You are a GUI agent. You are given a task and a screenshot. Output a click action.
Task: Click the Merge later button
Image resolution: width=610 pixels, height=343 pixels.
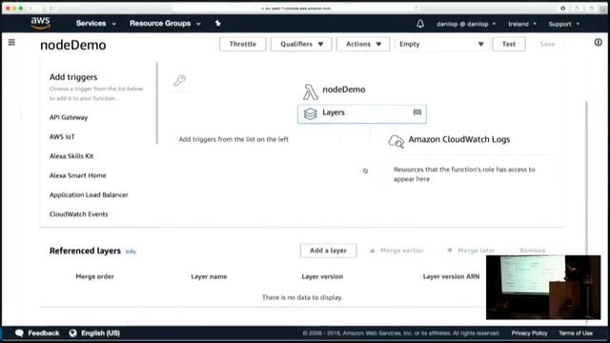[471, 251]
